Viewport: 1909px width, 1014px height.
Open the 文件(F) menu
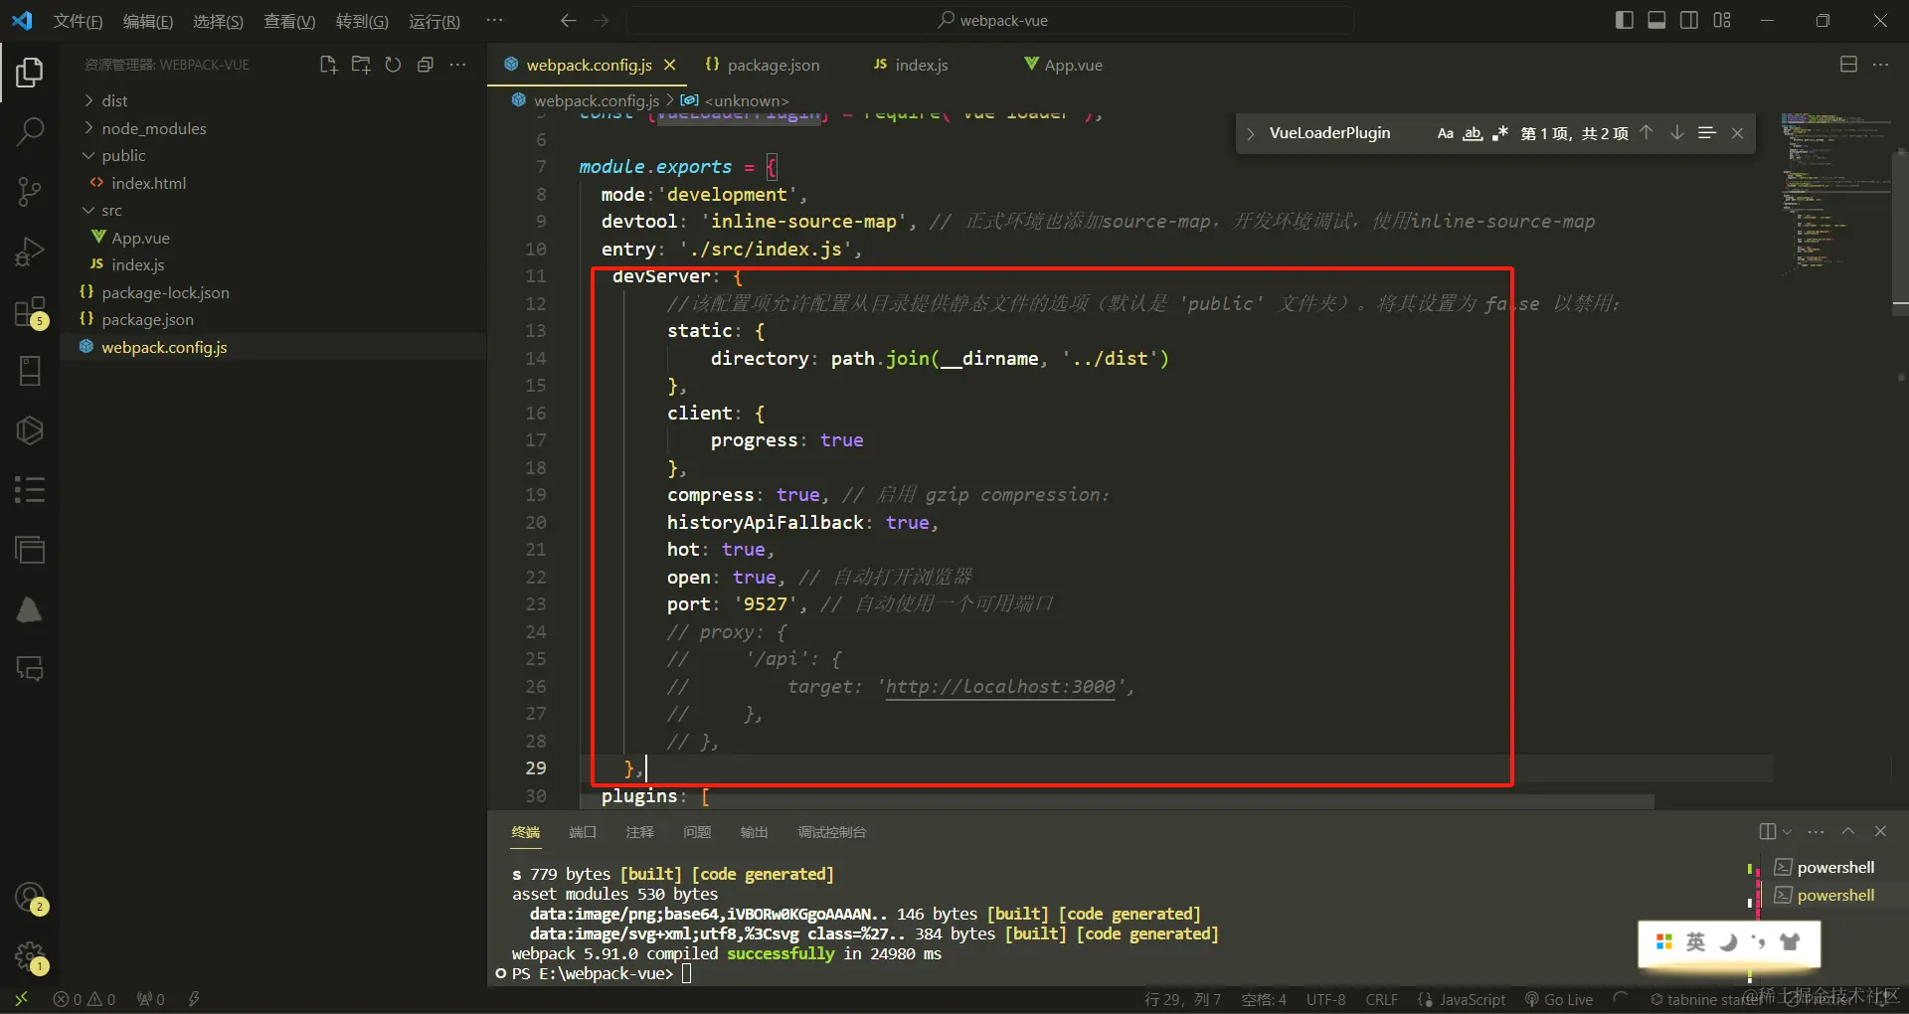(x=78, y=21)
